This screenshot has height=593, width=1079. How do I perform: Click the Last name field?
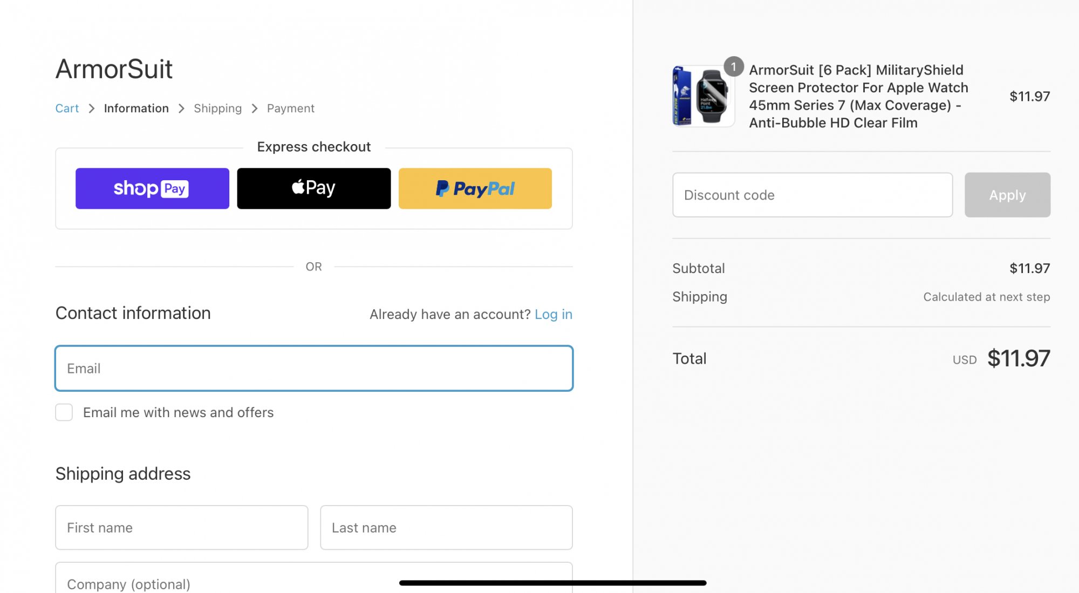coord(446,528)
